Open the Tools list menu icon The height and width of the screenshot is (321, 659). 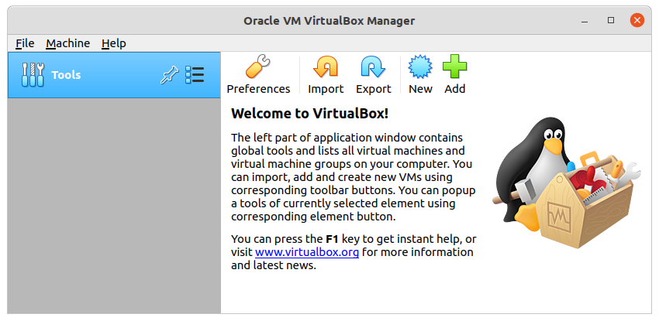(195, 75)
